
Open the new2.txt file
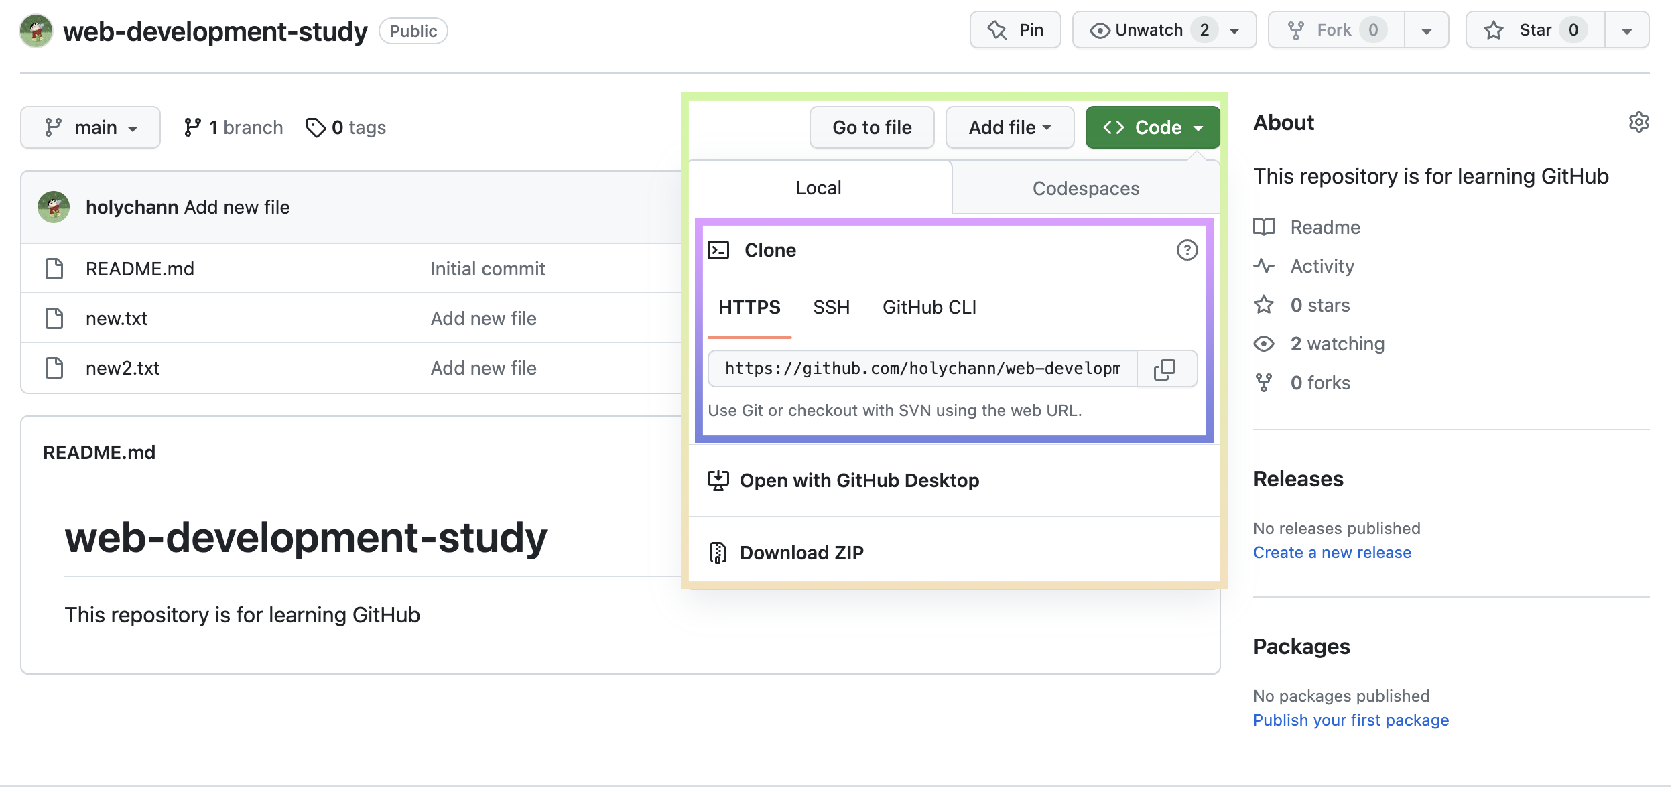point(123,368)
